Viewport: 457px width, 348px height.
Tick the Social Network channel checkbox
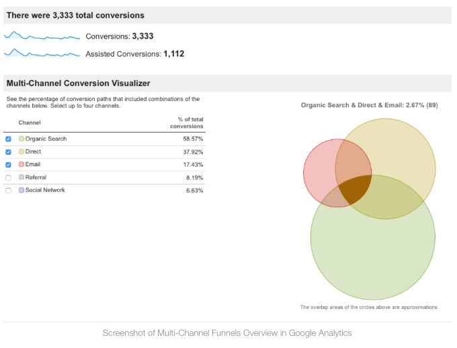8,190
